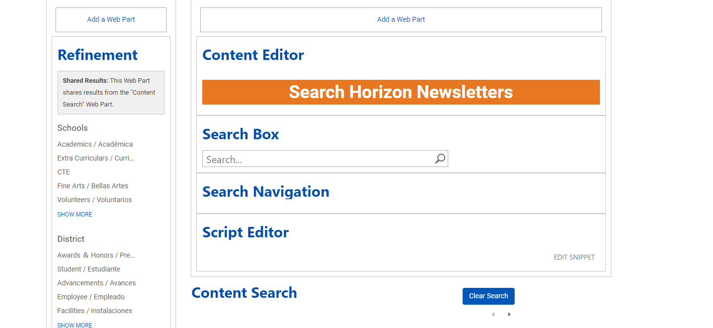The image size is (713, 328).
Task: Select the Academics / Académica refinement
Action: [x=95, y=144]
